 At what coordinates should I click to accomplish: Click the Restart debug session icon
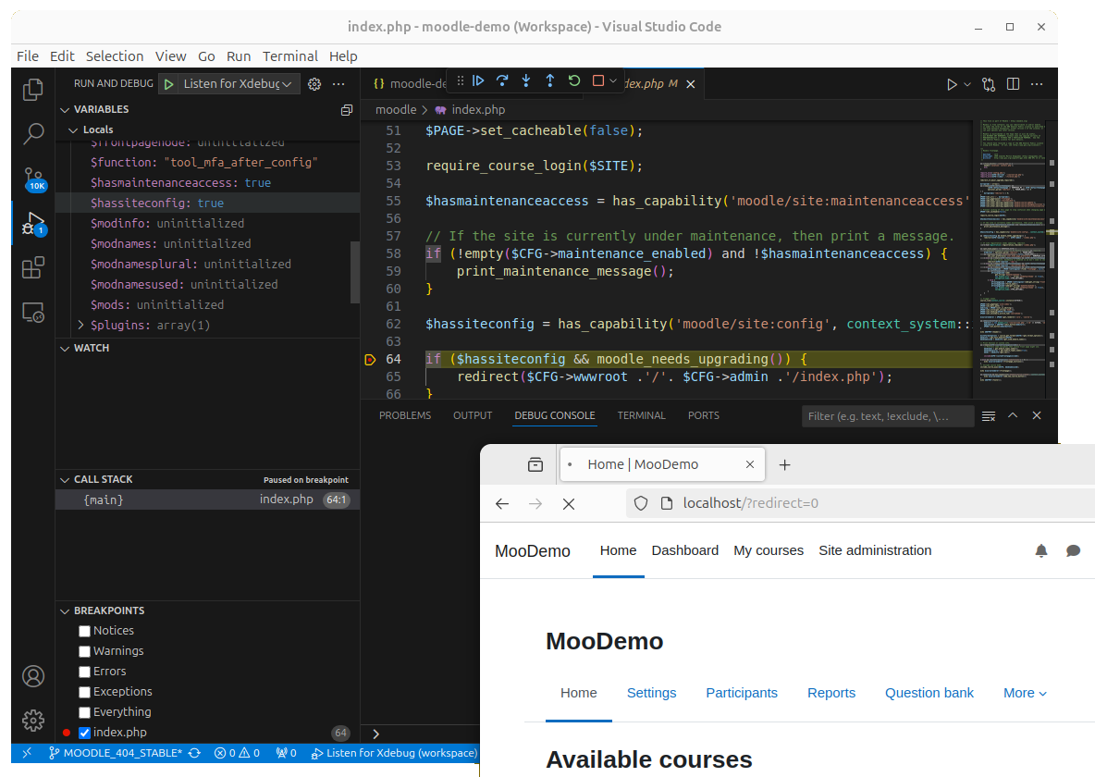click(x=574, y=81)
